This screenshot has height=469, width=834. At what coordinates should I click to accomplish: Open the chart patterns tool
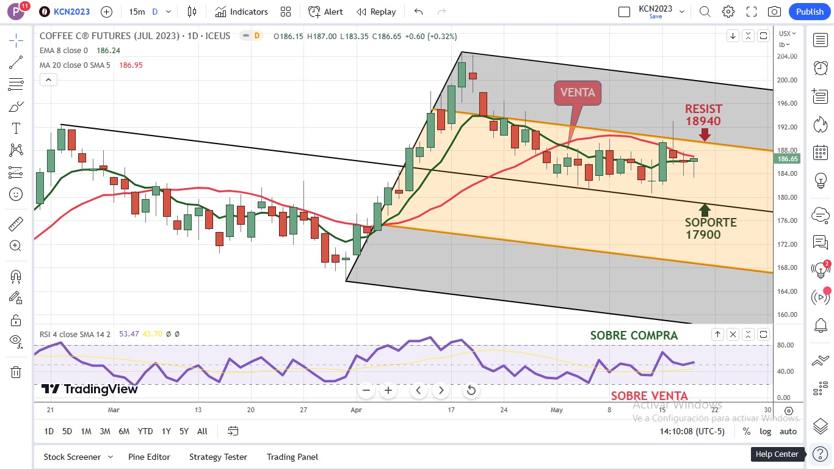(x=16, y=150)
